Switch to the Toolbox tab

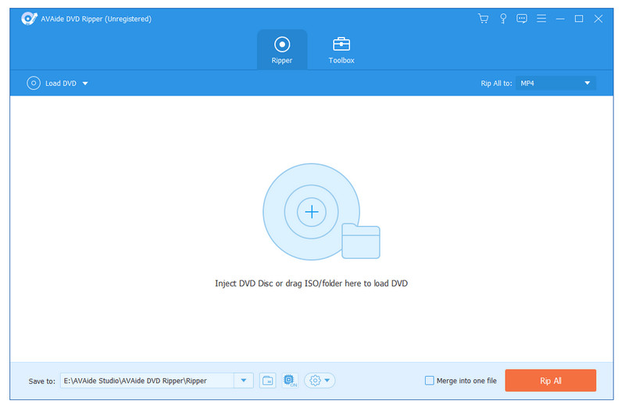point(341,50)
